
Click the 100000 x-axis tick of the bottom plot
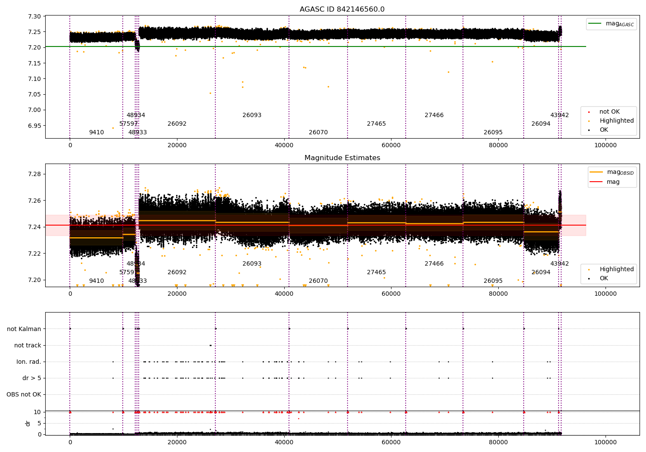(606, 442)
